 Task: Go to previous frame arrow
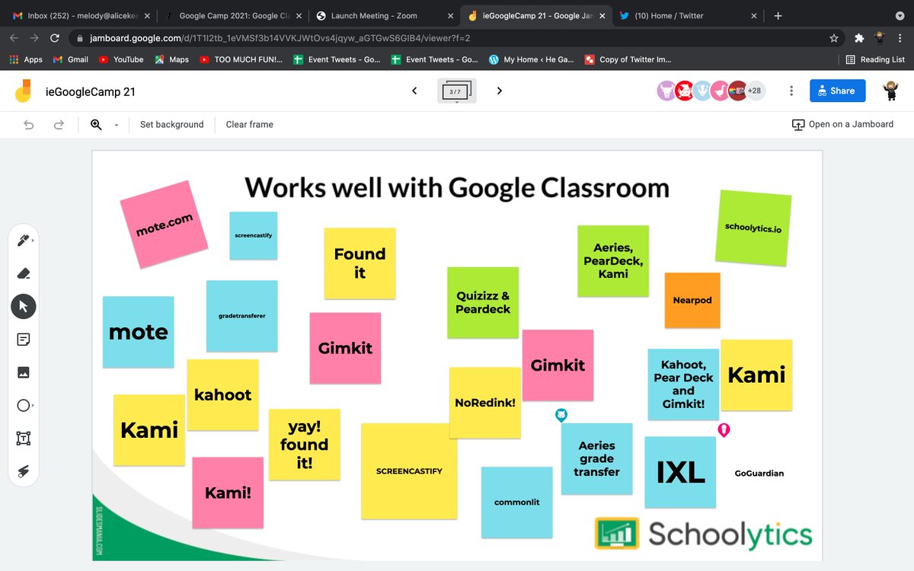pos(414,91)
